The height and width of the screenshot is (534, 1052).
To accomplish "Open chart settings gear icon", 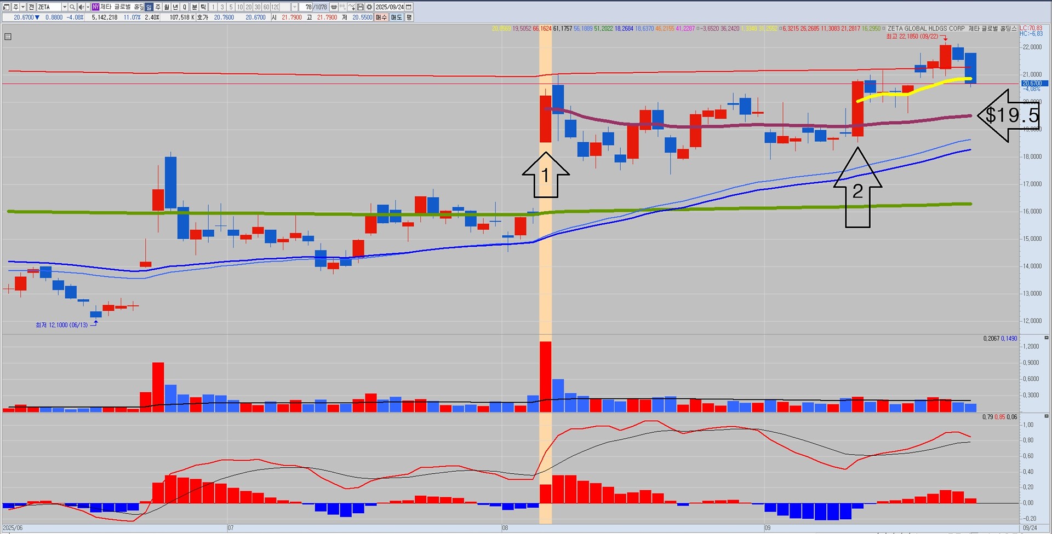I will [x=369, y=7].
